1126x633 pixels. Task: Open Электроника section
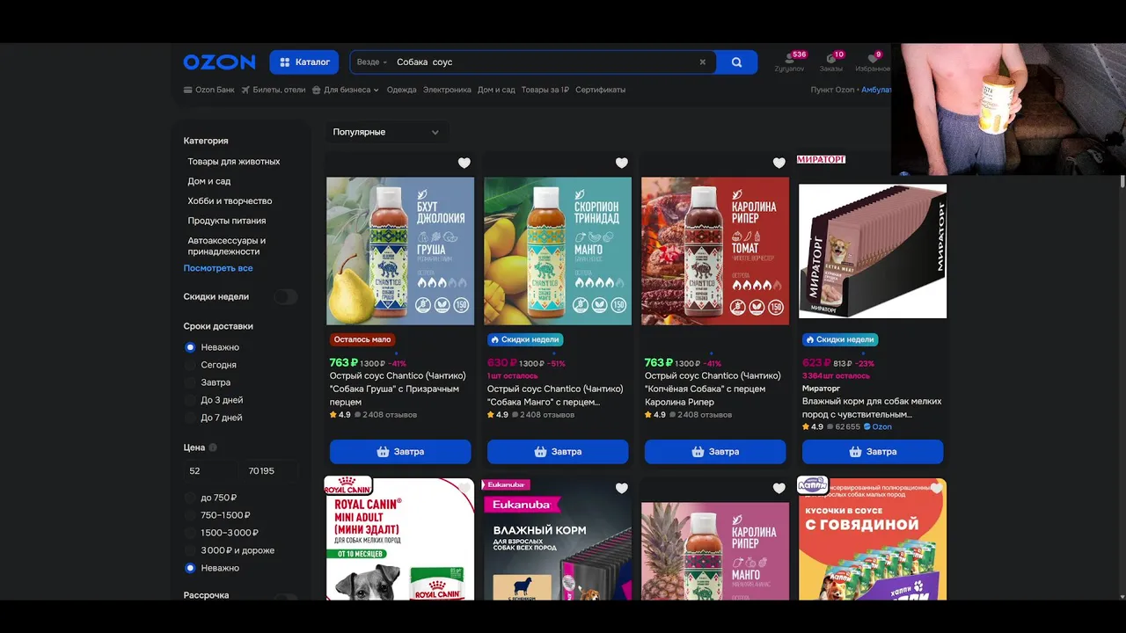[x=447, y=90]
